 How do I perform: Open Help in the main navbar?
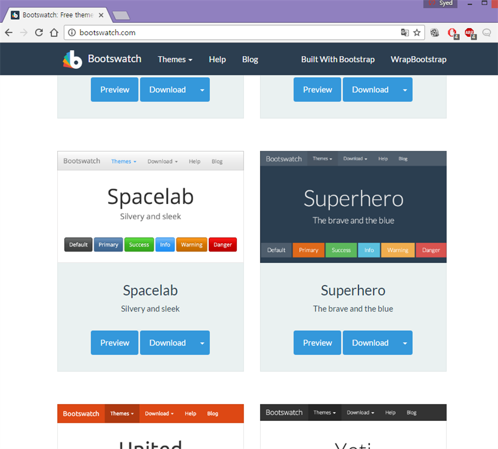(x=217, y=60)
